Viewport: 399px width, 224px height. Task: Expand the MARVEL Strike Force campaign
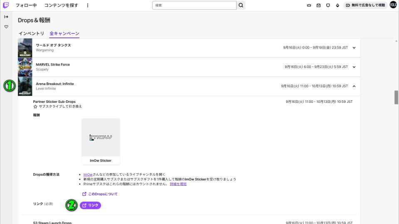pyautogui.click(x=354, y=67)
